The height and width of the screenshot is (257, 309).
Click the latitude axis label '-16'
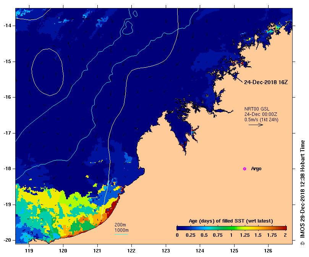7,97
